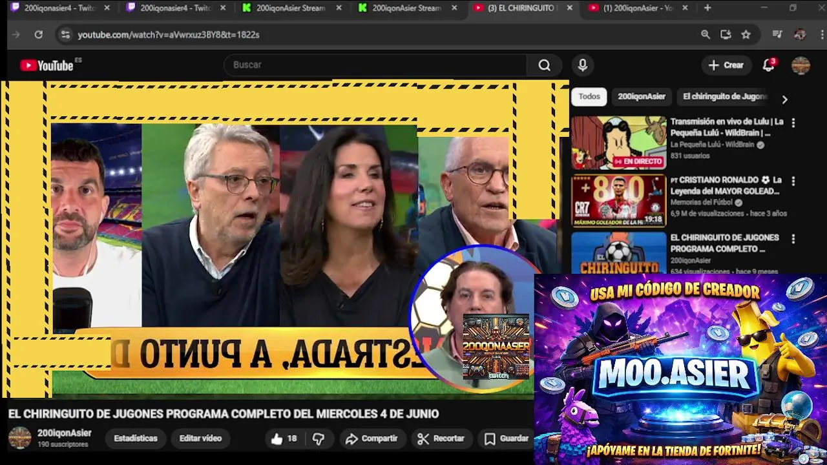Click the install app icon in address bar

(x=726, y=35)
